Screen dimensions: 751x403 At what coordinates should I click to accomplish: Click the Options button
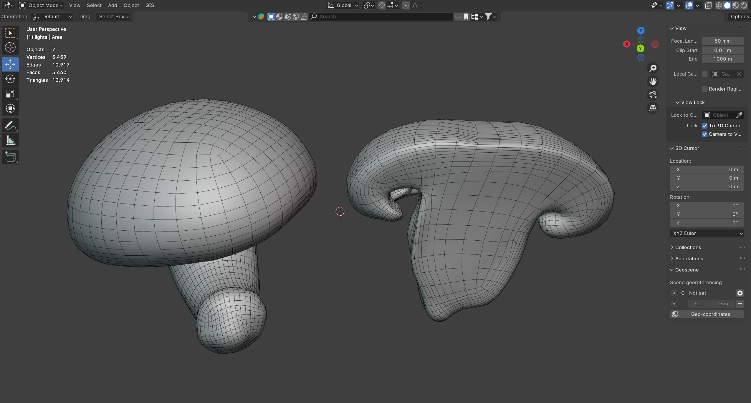[739, 16]
